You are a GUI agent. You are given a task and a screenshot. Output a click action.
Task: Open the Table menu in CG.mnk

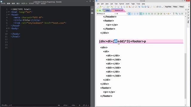(133, 4)
